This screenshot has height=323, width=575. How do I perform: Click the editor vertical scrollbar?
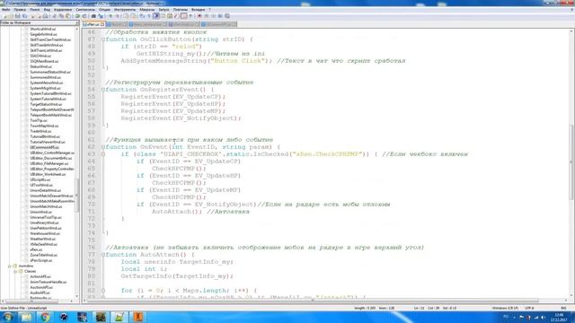tap(571, 163)
